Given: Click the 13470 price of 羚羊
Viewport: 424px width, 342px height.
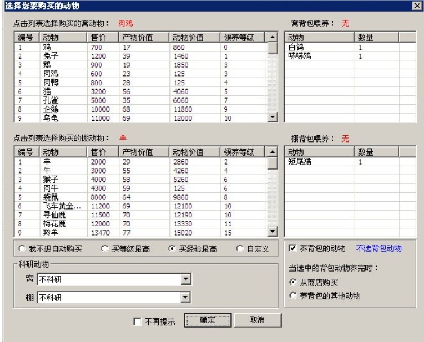Looking at the screenshot, I should 100,233.
